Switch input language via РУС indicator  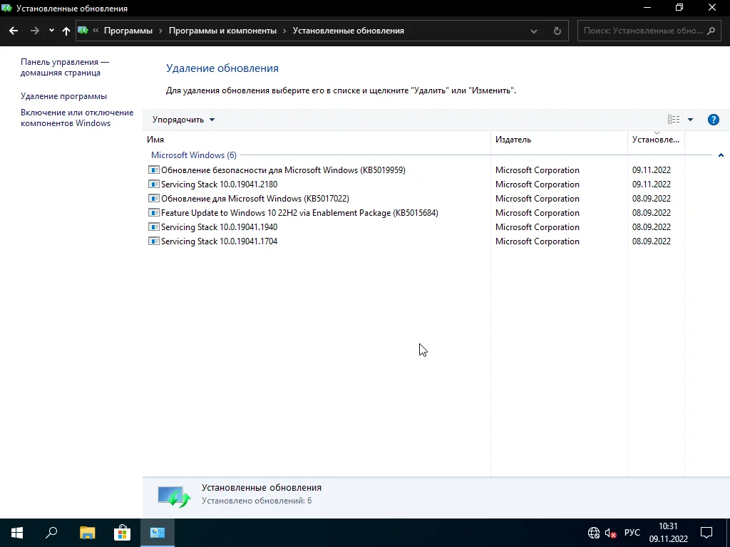(x=632, y=533)
